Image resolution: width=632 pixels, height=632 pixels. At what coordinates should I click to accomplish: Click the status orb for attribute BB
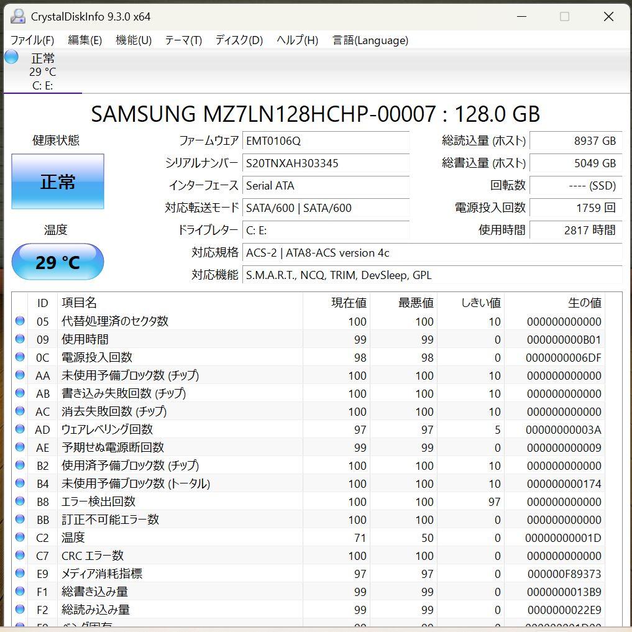tap(20, 519)
